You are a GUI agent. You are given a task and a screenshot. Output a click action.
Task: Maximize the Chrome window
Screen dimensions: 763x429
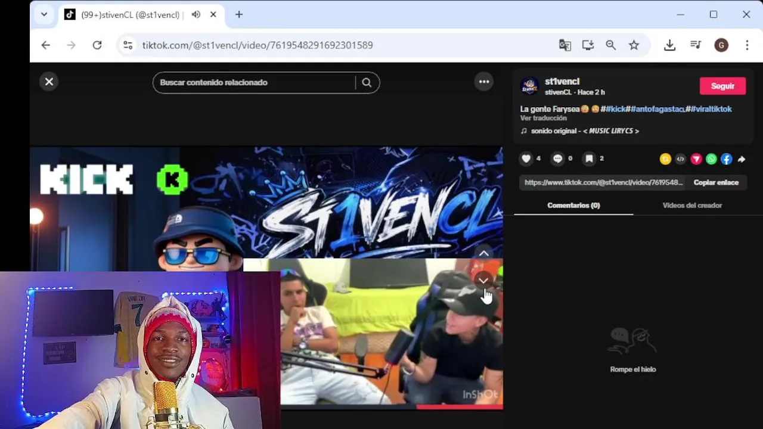click(714, 14)
